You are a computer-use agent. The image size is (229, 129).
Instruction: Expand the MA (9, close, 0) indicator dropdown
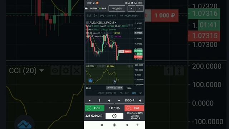102,33
